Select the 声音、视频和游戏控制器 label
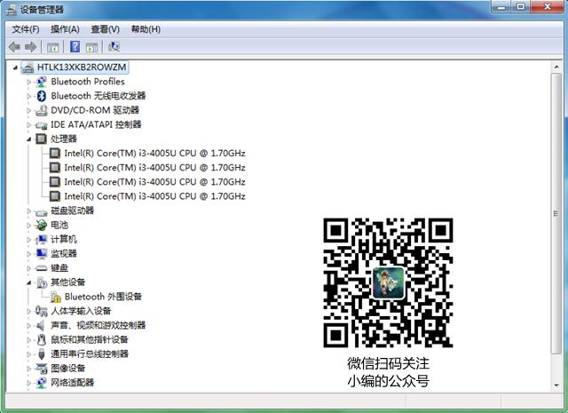 (99, 325)
